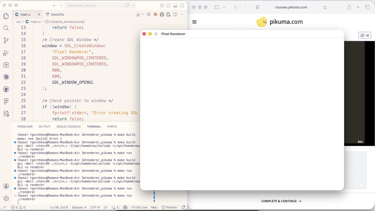Viewport: 375px width, 211px height.
Task: Click the remote window icon in status bar
Action: coord(4,207)
